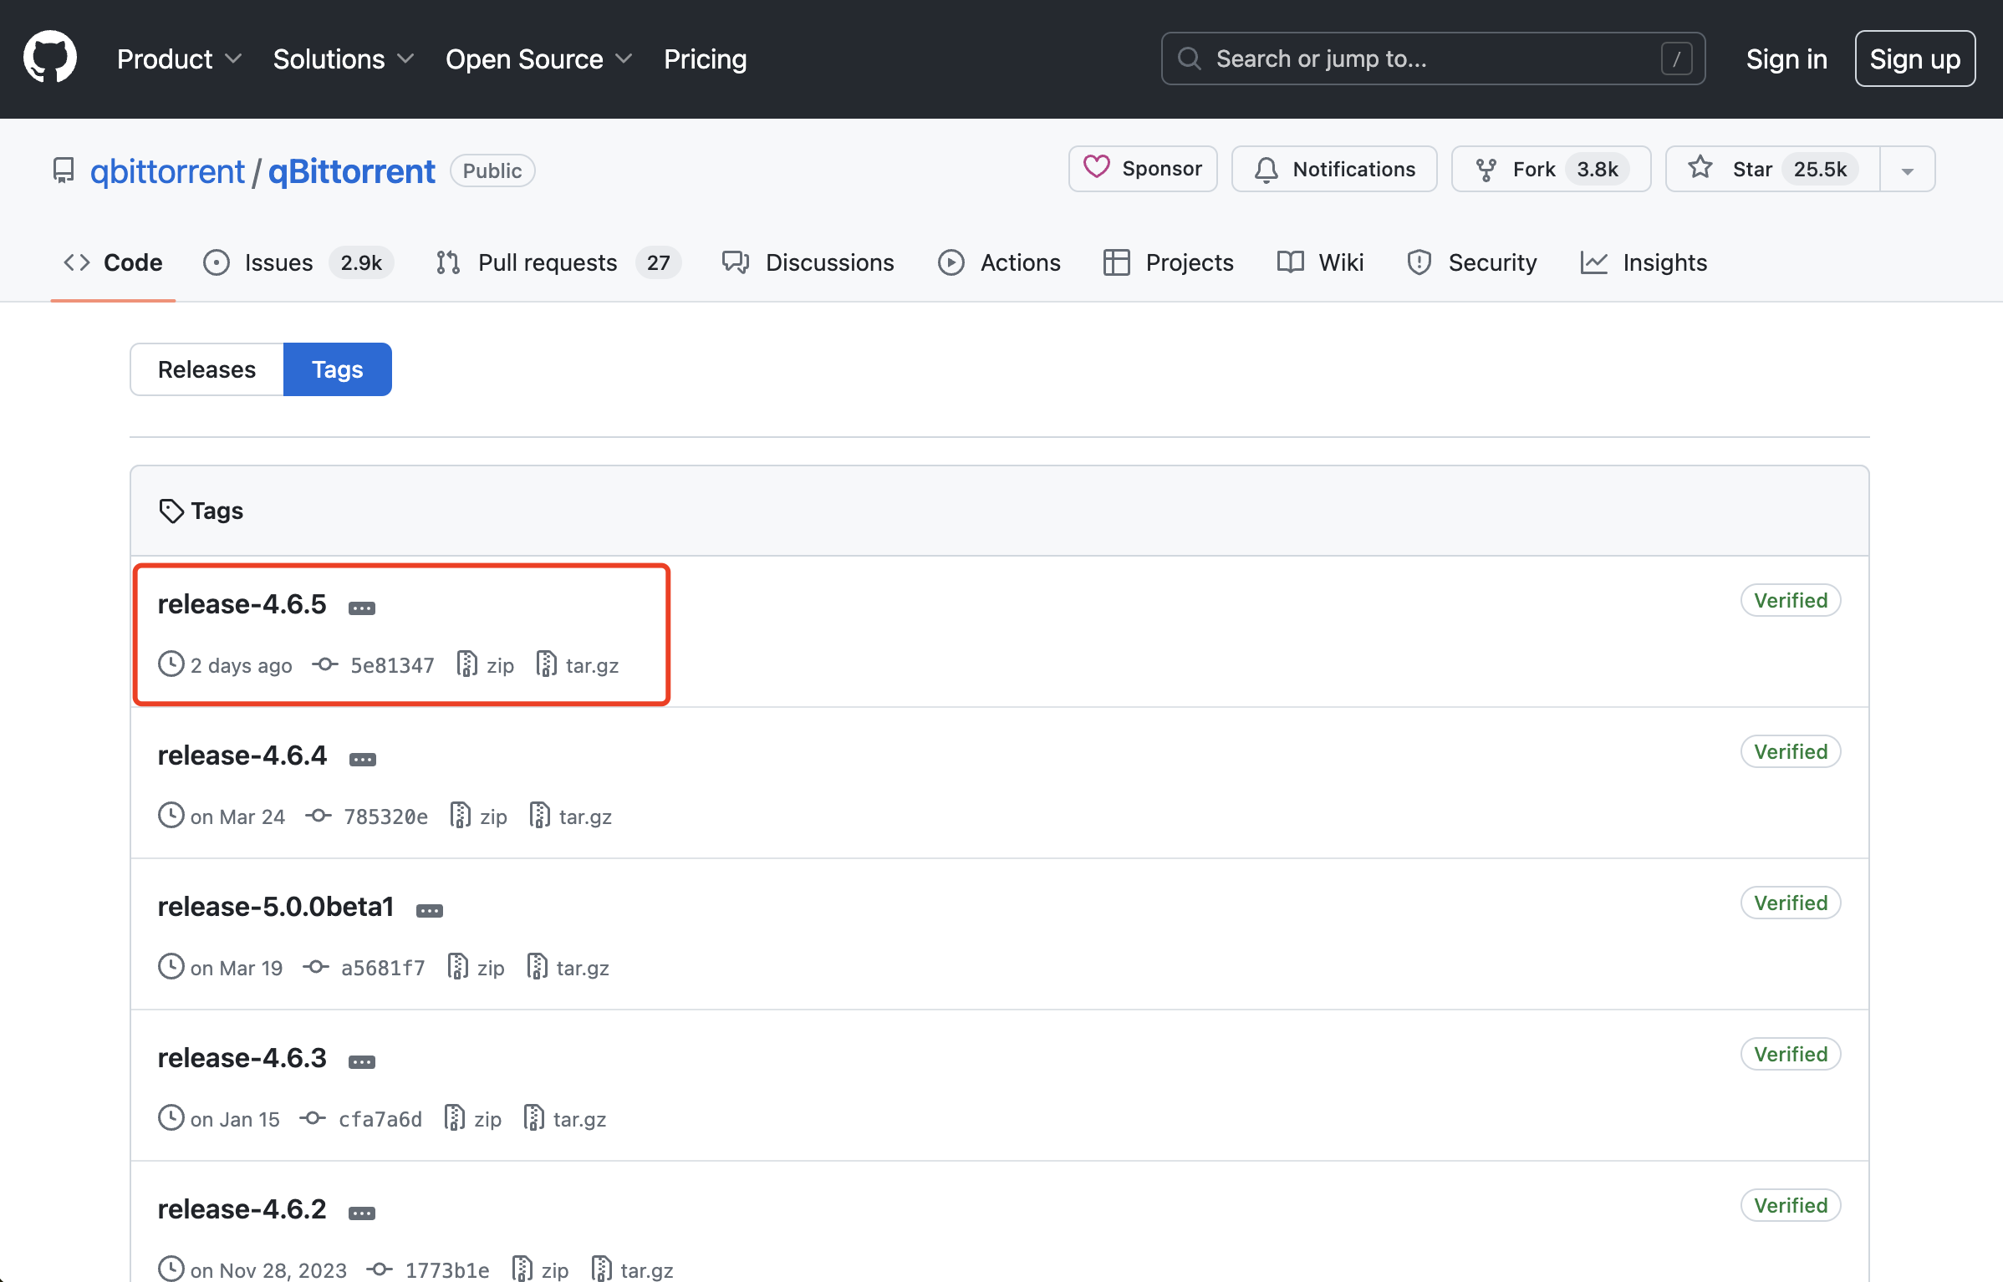2003x1282 pixels.
Task: Expand the release-4.6.5 ellipsis message toggle
Action: click(x=362, y=608)
